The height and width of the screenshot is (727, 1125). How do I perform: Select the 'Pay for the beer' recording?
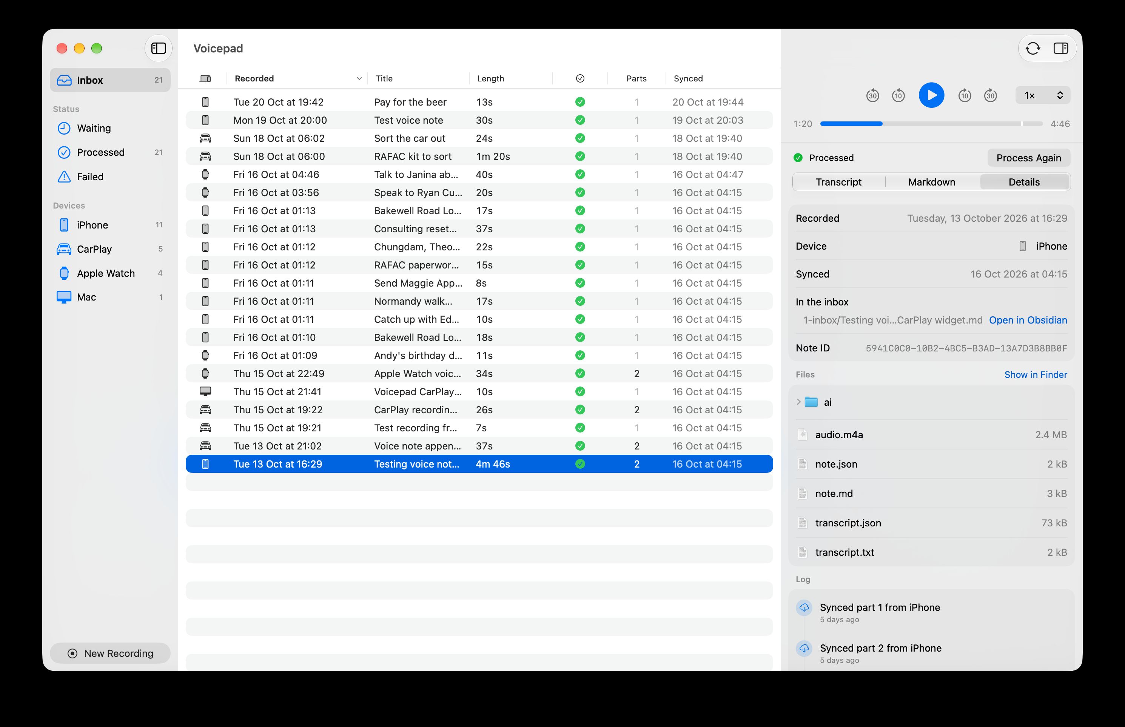(479, 103)
